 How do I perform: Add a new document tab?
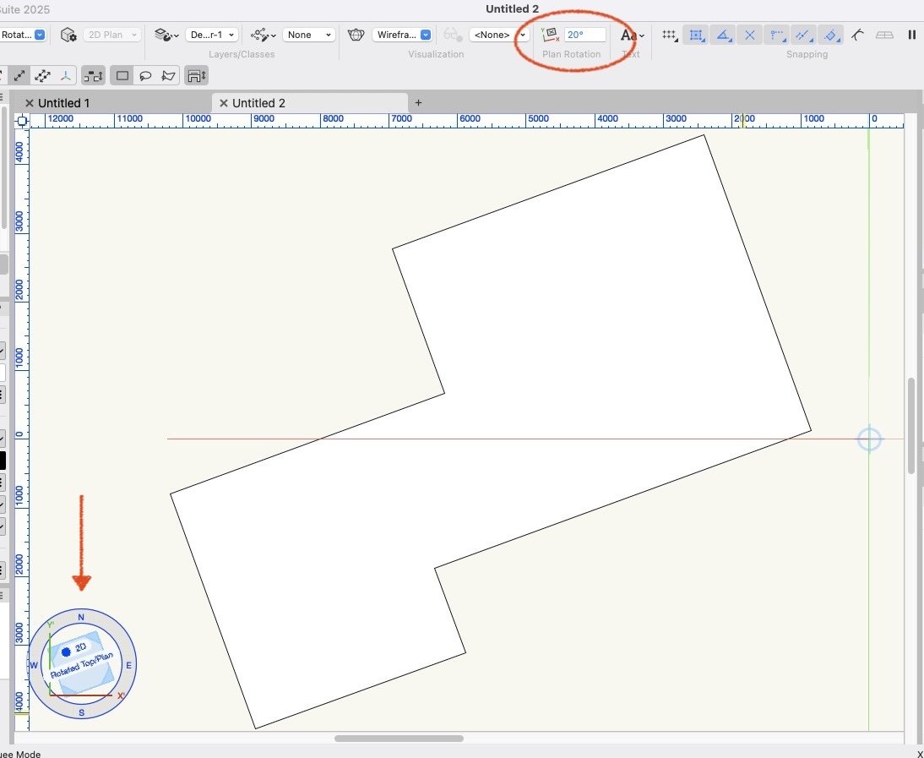(x=418, y=103)
